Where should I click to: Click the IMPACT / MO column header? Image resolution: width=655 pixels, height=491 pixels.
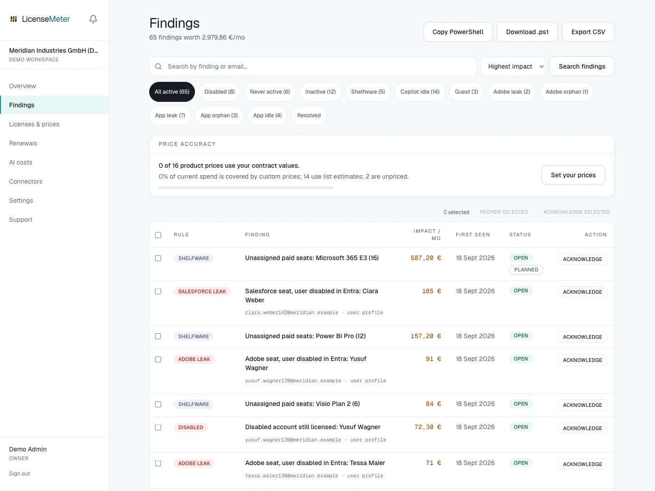427,235
